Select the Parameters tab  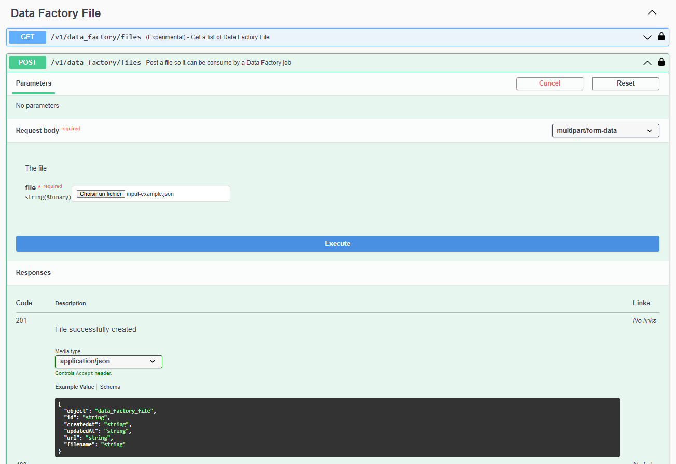point(34,83)
